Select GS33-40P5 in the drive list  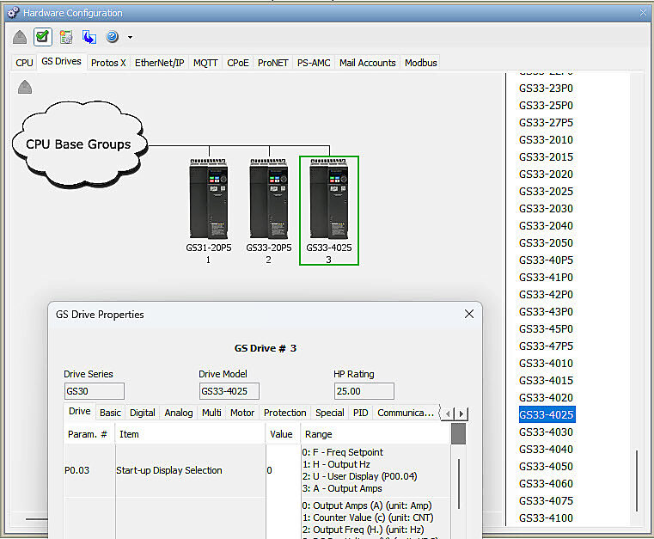click(x=546, y=260)
